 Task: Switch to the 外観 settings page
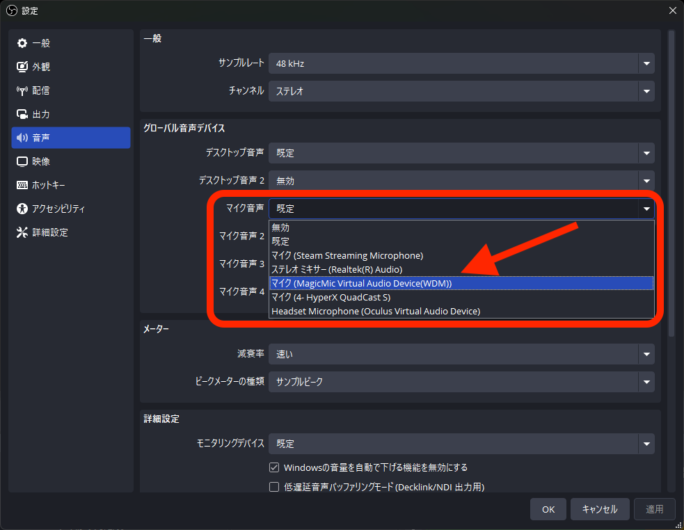pyautogui.click(x=71, y=67)
